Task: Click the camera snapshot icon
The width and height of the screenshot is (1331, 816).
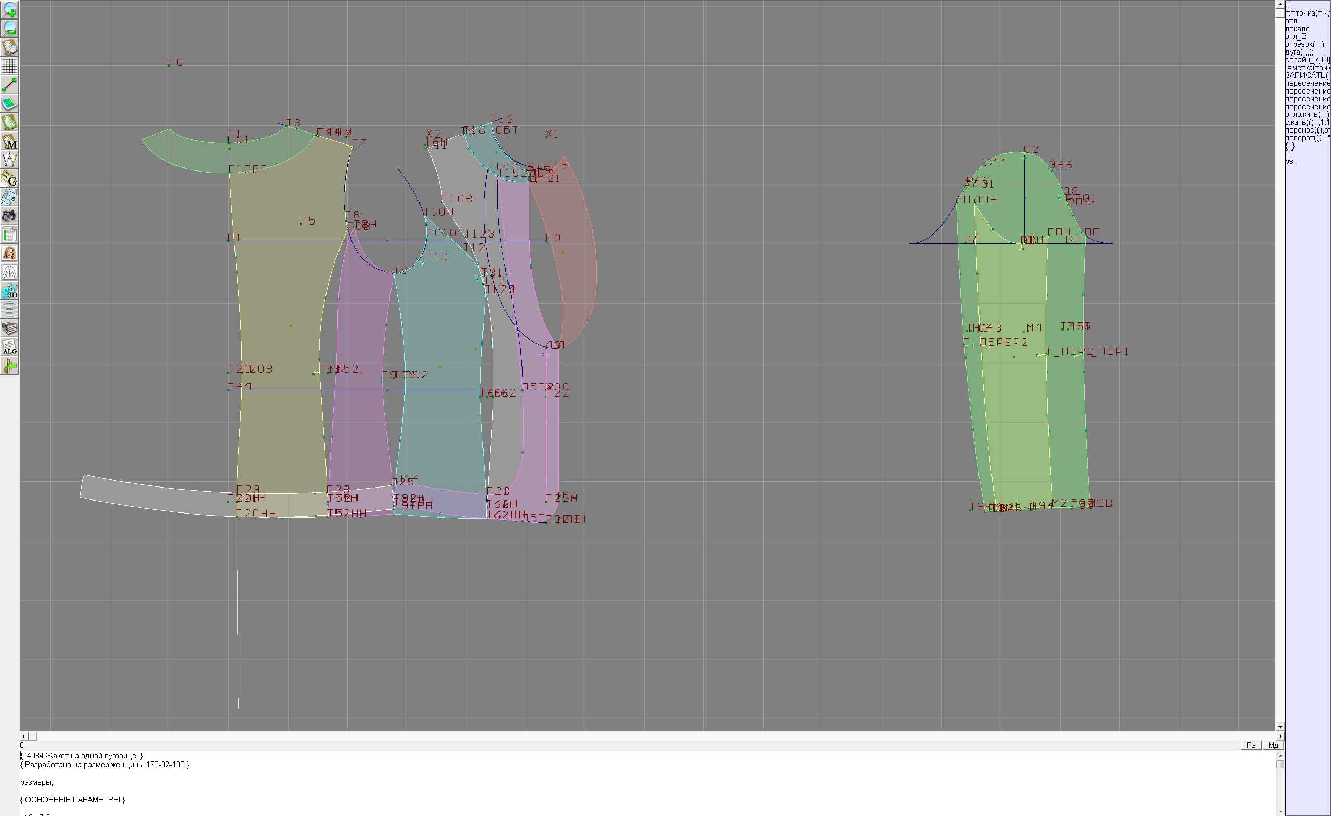Action: (x=9, y=216)
